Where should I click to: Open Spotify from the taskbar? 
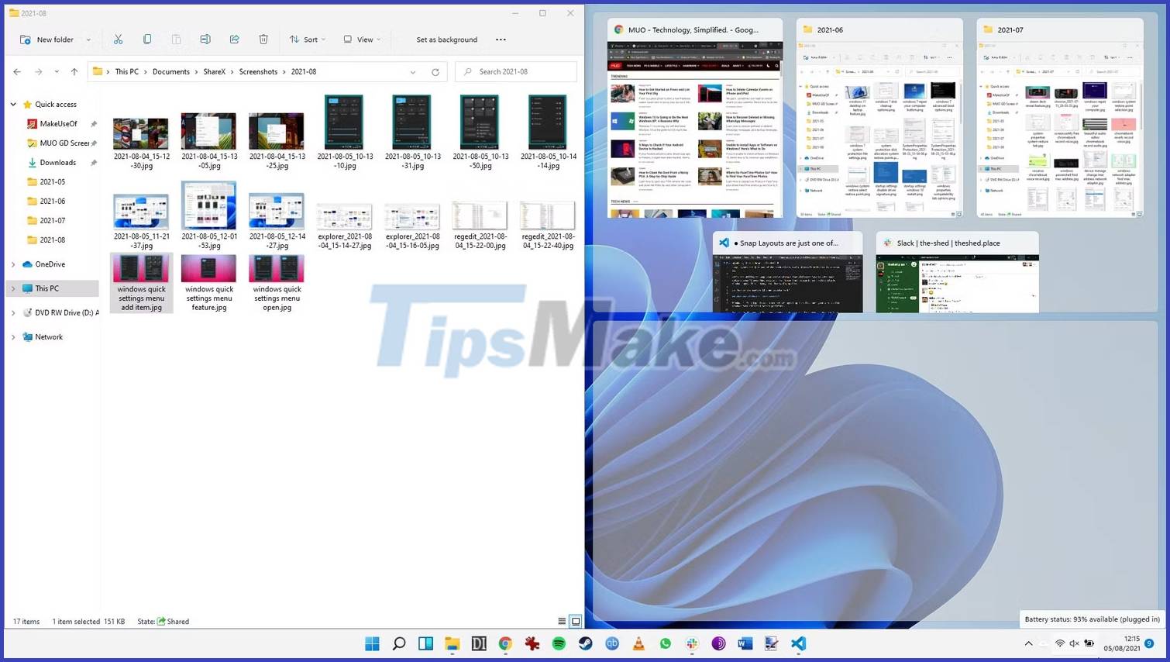coord(559,643)
